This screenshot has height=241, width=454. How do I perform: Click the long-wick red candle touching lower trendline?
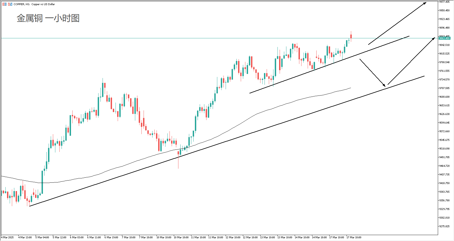coord(178,159)
